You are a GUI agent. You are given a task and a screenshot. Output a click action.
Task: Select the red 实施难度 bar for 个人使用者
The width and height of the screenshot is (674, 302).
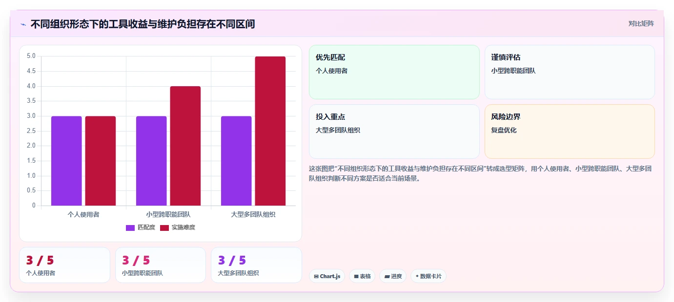(101, 161)
